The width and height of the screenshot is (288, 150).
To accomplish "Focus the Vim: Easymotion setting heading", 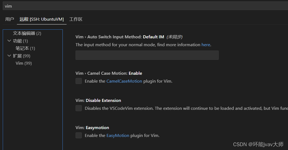I will (x=92, y=128).
